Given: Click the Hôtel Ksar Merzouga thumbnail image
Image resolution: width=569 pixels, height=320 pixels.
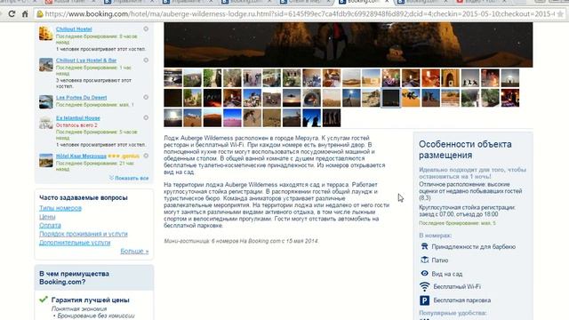Looking at the screenshot, I should [x=46, y=160].
